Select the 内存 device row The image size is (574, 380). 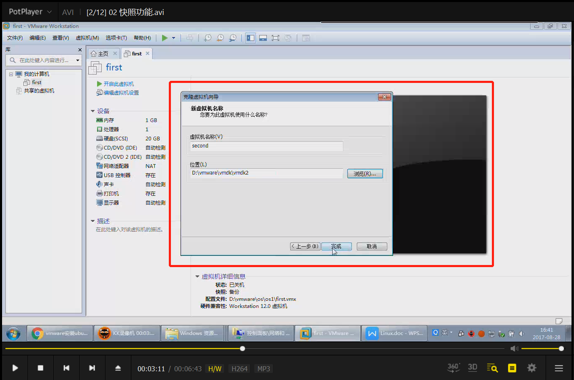click(130, 120)
